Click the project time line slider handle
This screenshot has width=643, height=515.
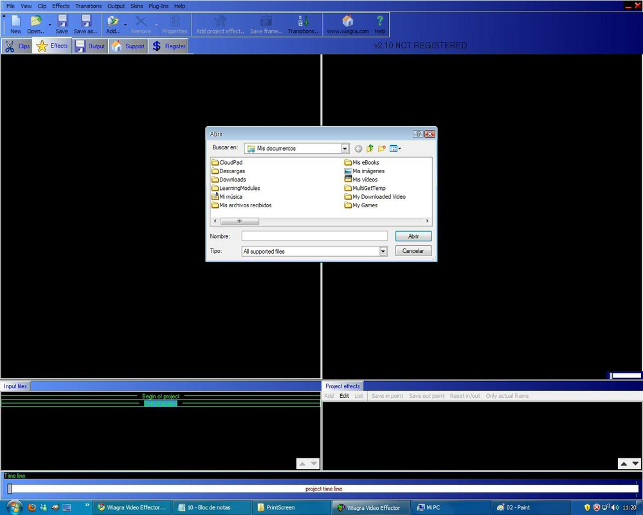click(x=10, y=489)
